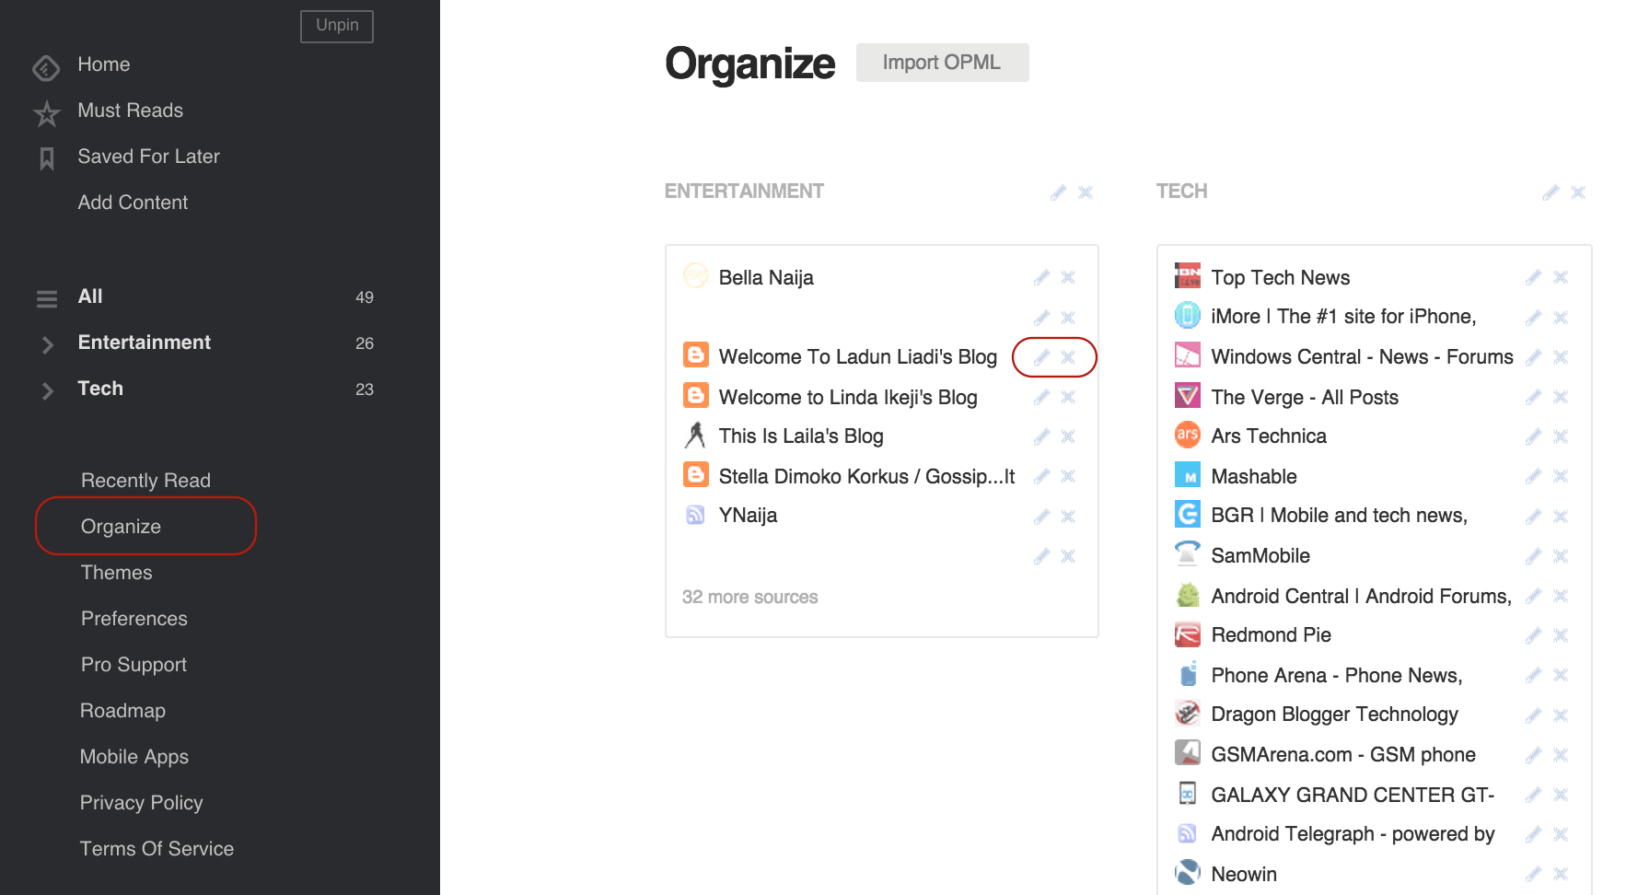The width and height of the screenshot is (1626, 895).
Task: Click the All hamburger list icon
Action: pos(46,298)
